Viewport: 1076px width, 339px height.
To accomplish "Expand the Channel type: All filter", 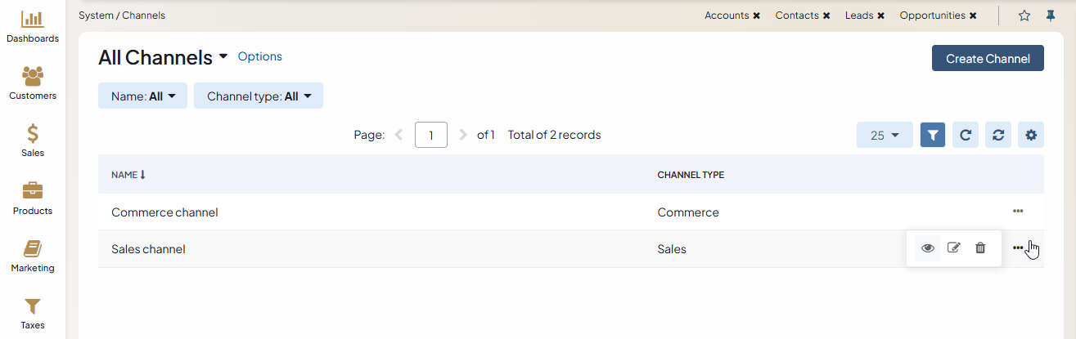I will click(x=259, y=96).
